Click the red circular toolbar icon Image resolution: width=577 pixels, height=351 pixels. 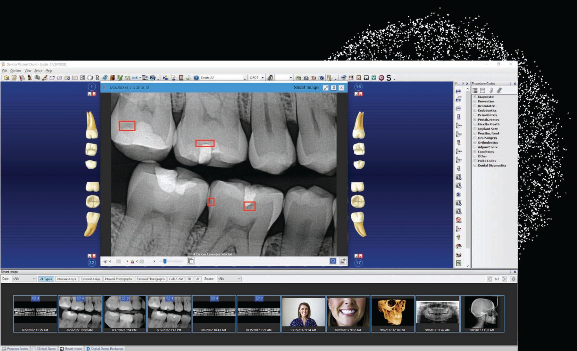tap(381, 78)
